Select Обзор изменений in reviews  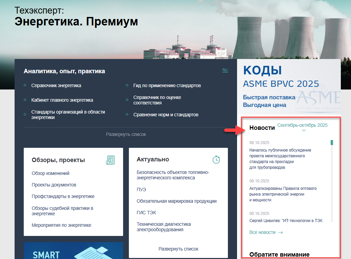point(51,173)
